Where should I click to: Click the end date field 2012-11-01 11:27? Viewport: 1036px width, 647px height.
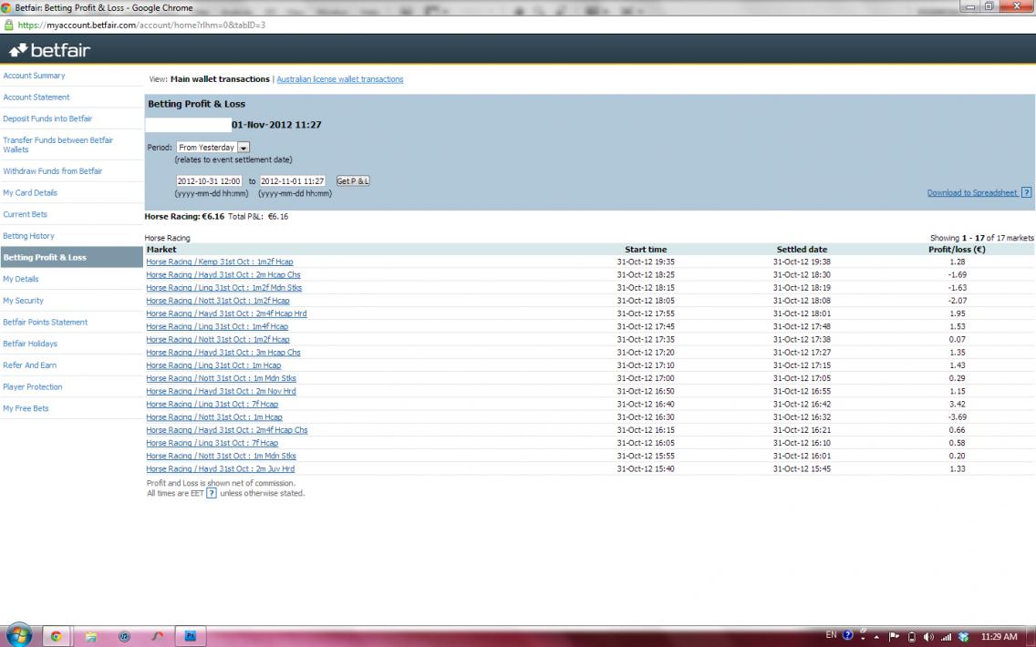(292, 181)
